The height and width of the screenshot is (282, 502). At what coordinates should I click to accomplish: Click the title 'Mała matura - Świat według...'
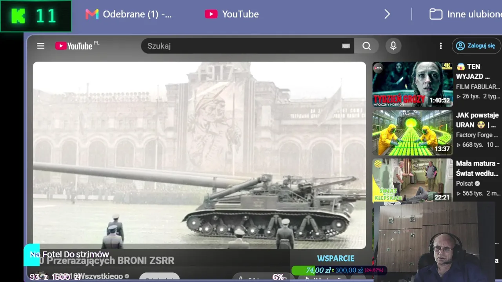tap(478, 168)
